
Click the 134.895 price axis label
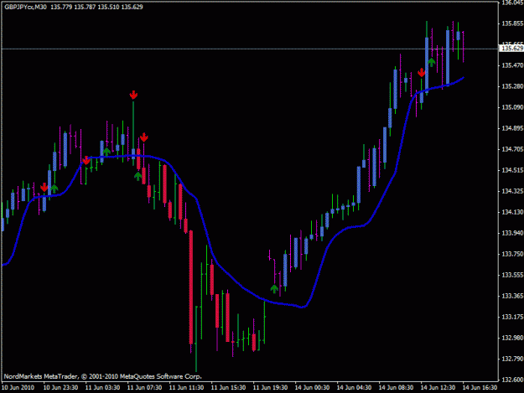click(512, 128)
